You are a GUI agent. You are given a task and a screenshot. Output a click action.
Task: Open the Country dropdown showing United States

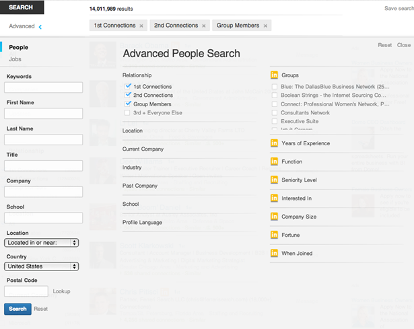click(42, 266)
